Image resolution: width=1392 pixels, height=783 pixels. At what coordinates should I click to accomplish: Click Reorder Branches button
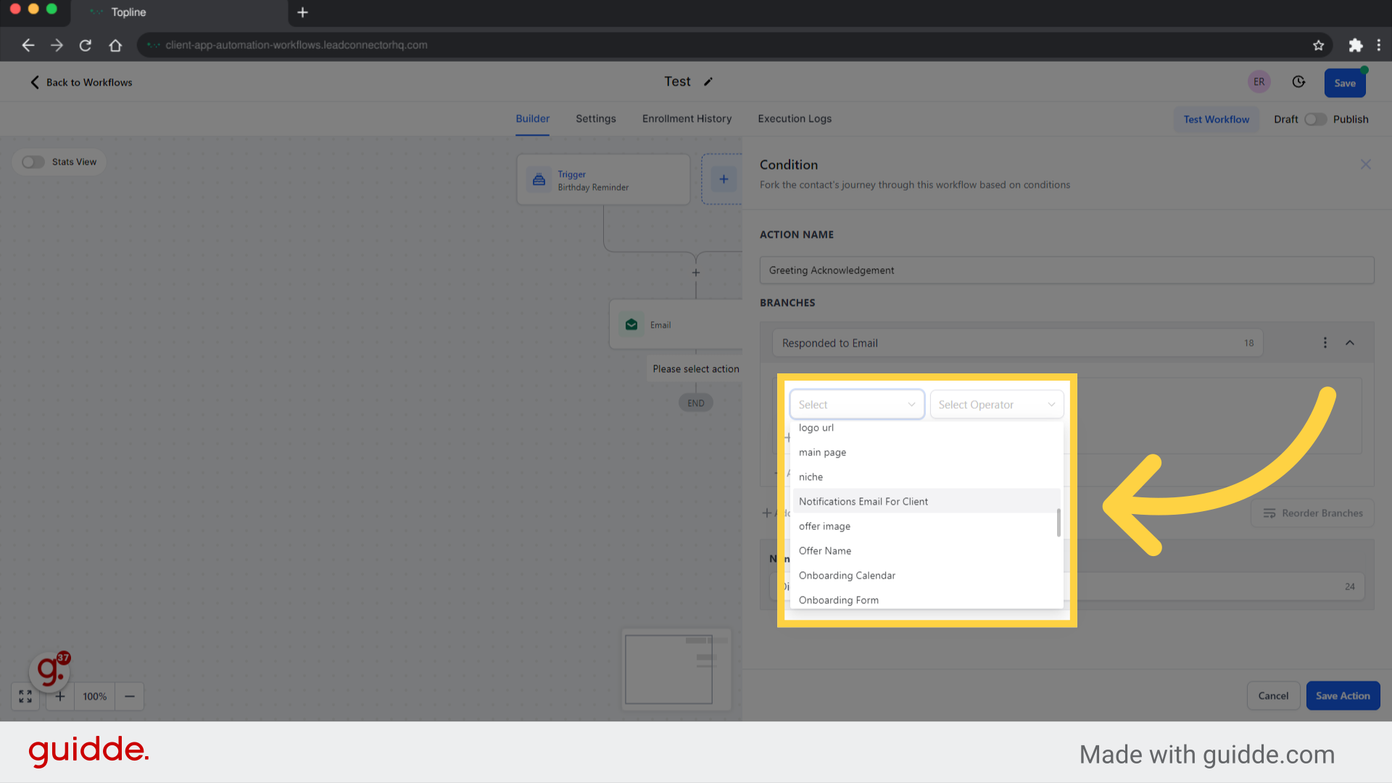click(x=1312, y=513)
